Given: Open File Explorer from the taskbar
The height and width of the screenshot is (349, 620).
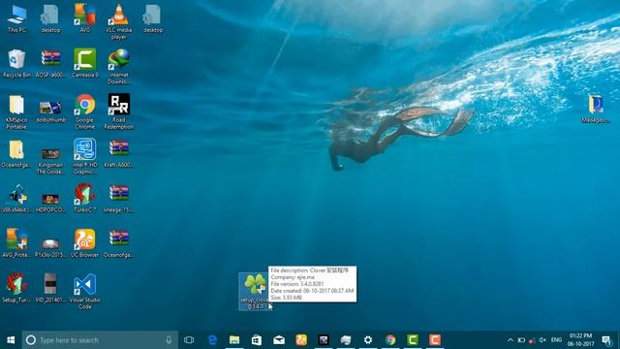Looking at the screenshot, I should pyautogui.click(x=234, y=340).
